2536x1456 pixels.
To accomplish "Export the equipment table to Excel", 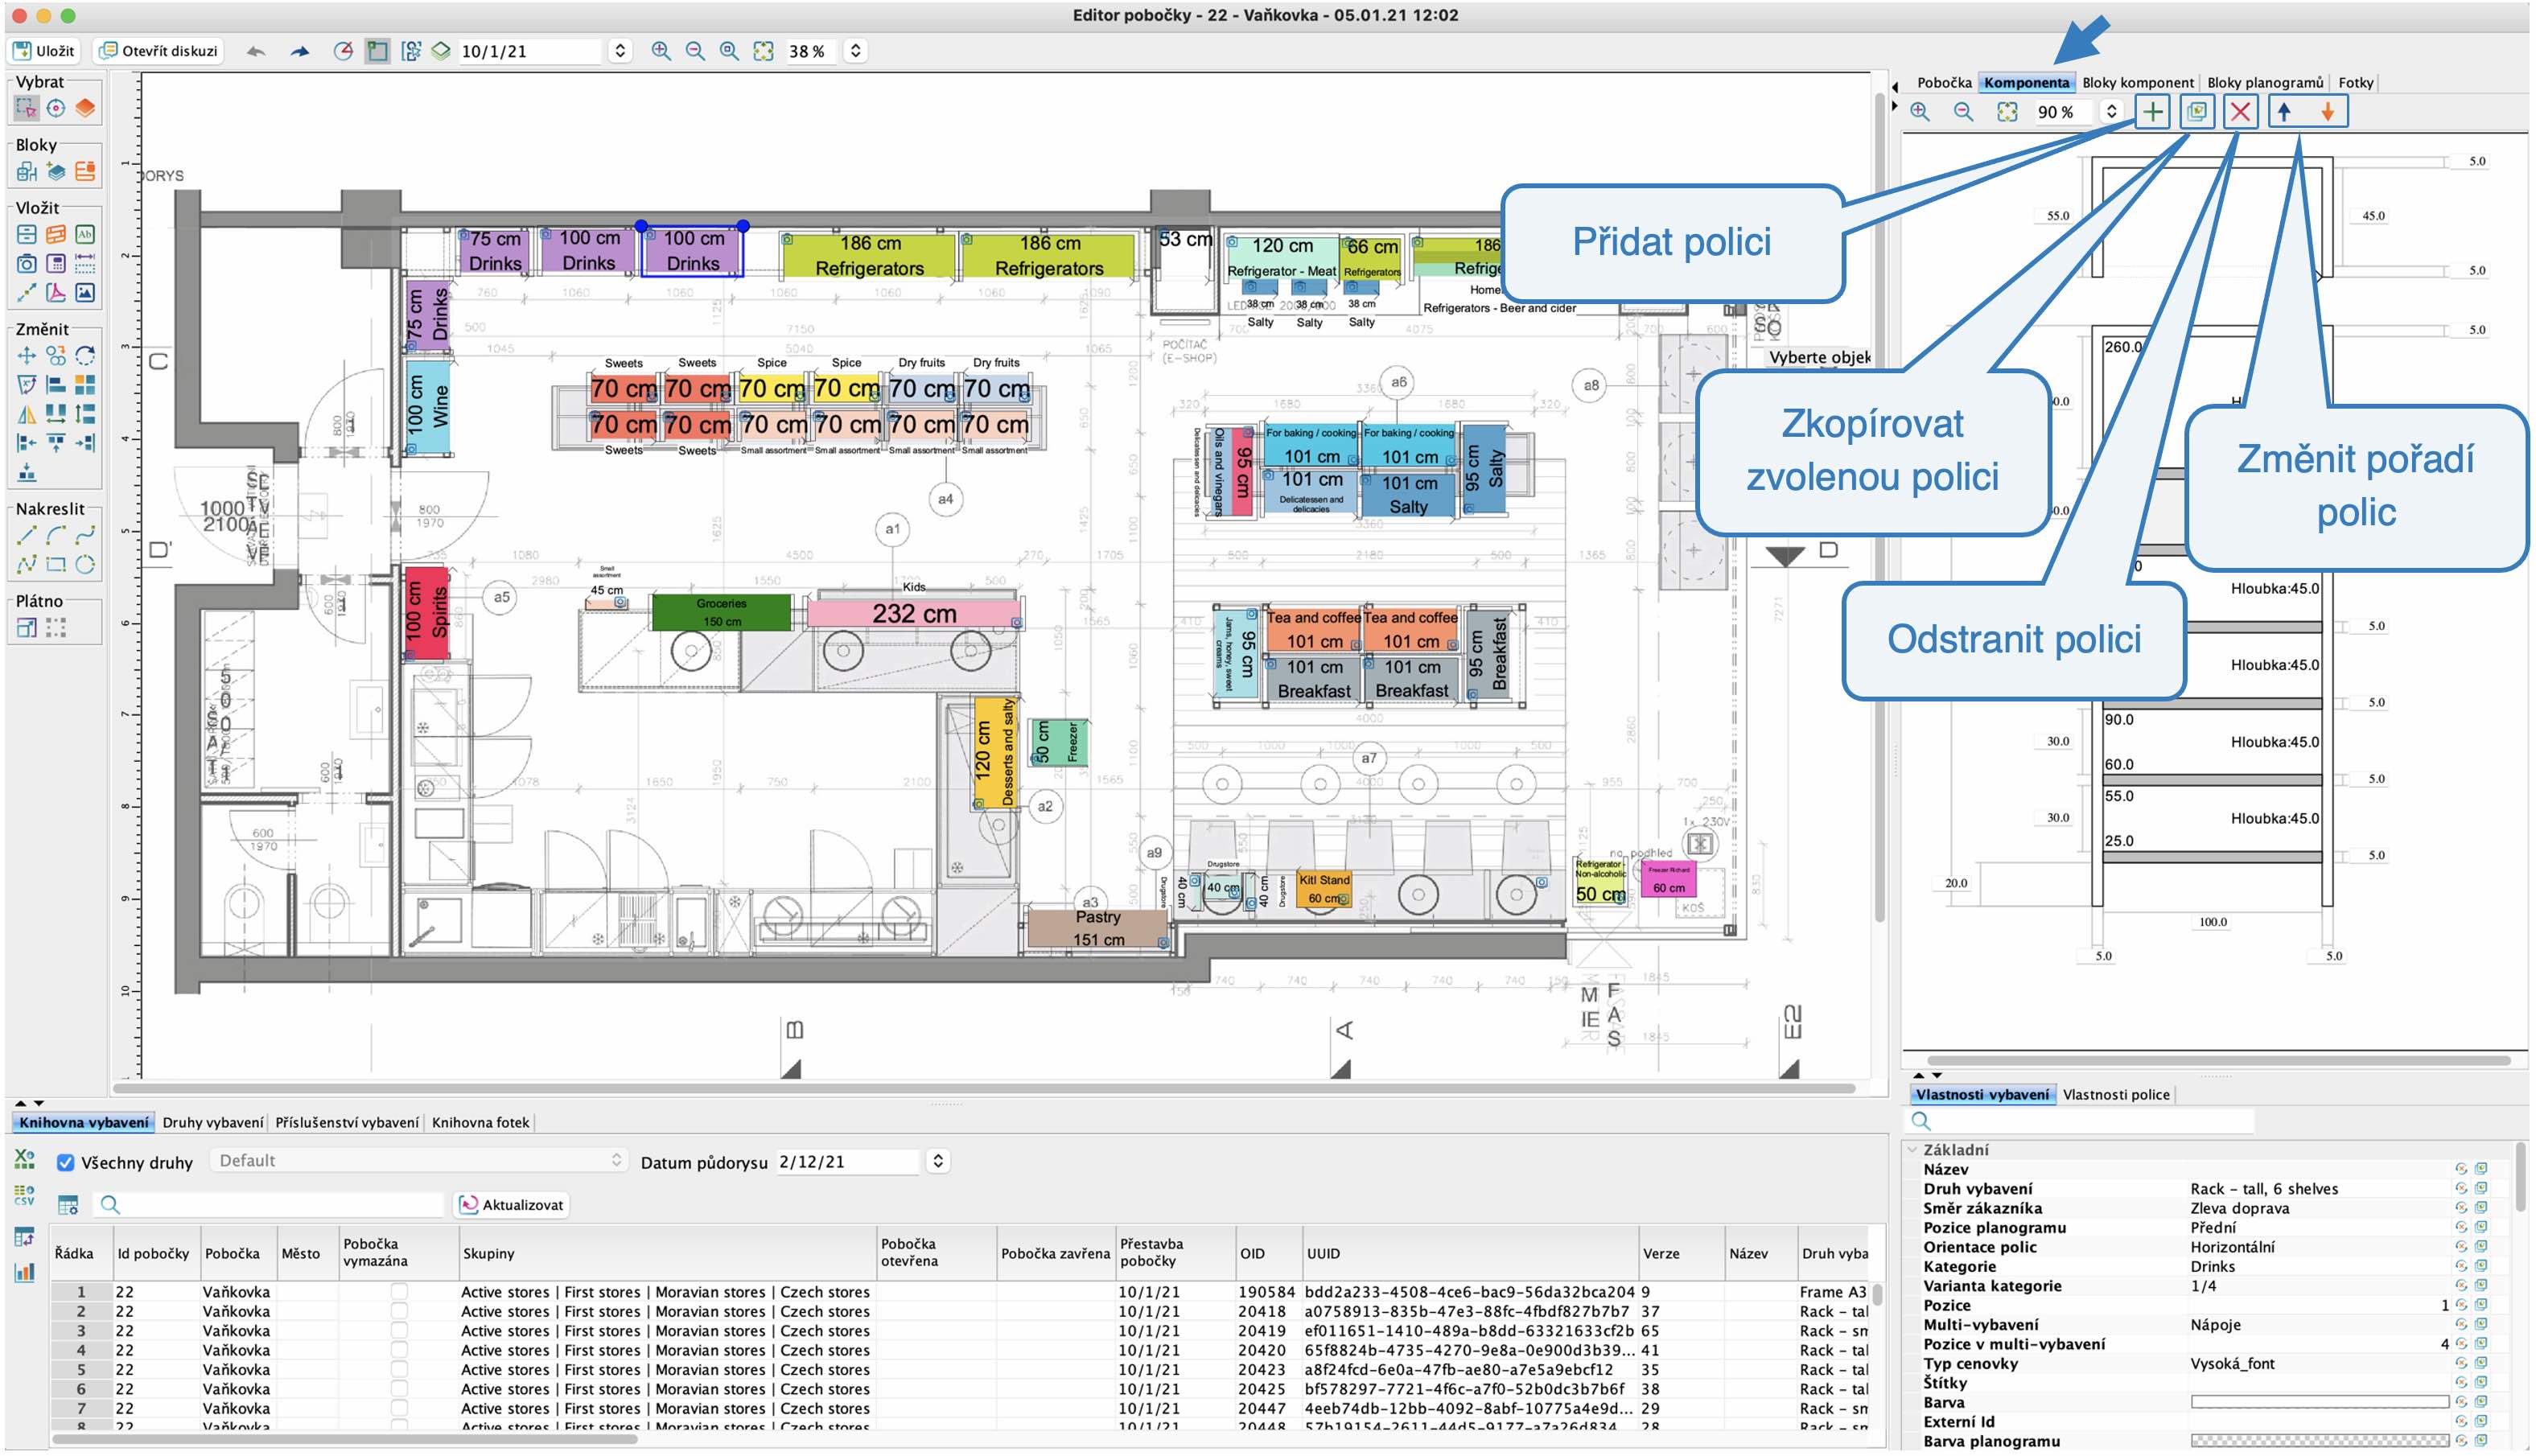I will tap(24, 1159).
